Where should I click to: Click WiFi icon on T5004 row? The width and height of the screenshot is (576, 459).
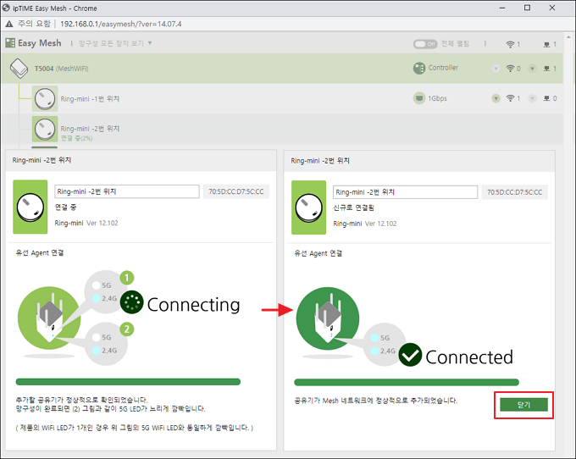click(x=510, y=69)
